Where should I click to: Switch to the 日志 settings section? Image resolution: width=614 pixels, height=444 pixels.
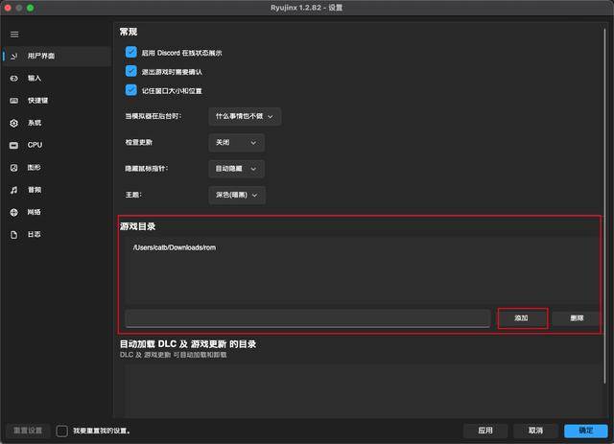pos(58,235)
